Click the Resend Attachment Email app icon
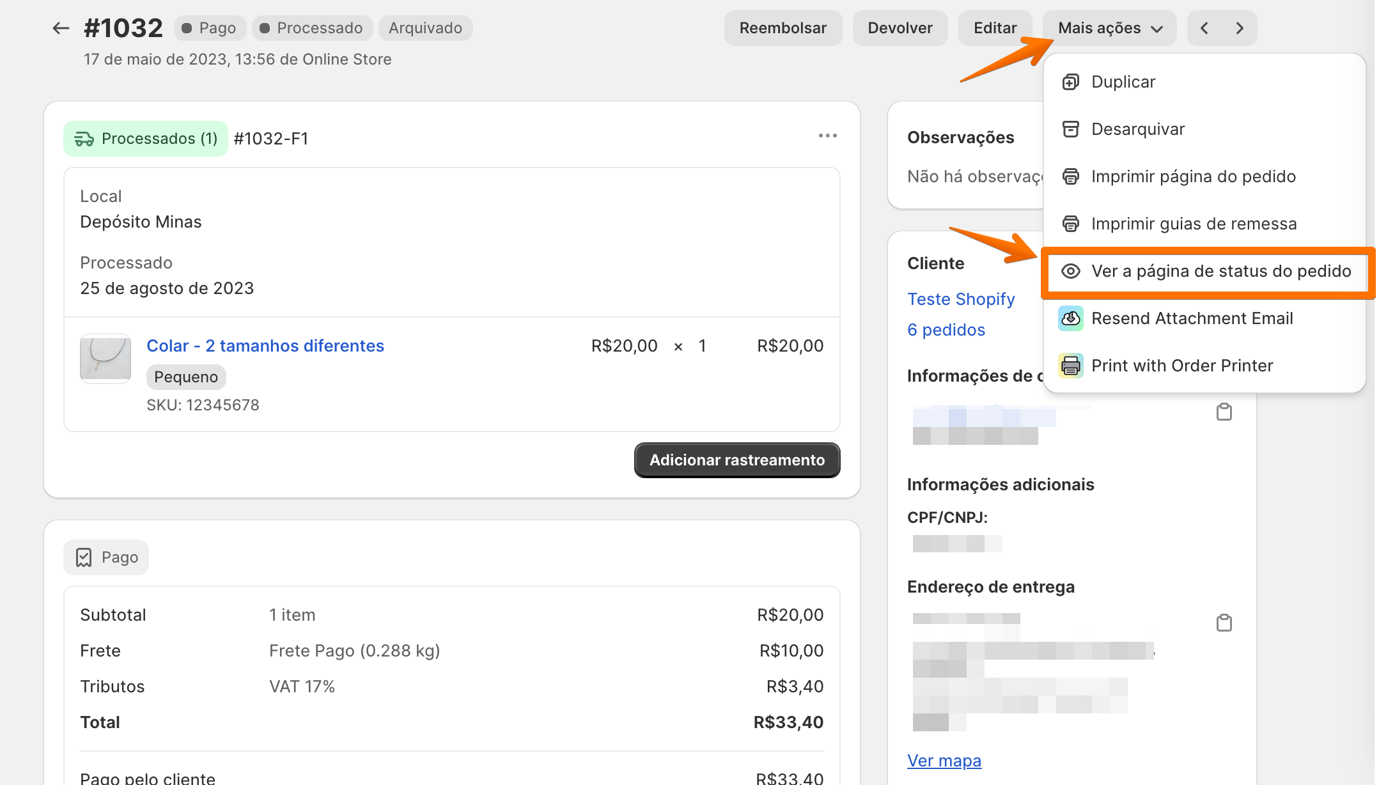Viewport: 1379px width, 785px height. point(1070,318)
